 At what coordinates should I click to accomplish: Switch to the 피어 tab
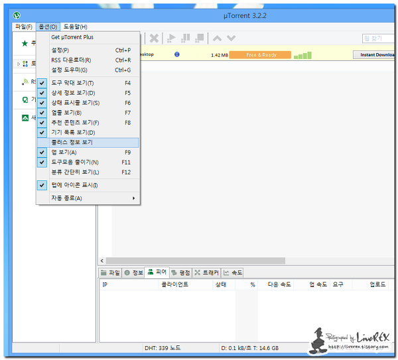157,272
